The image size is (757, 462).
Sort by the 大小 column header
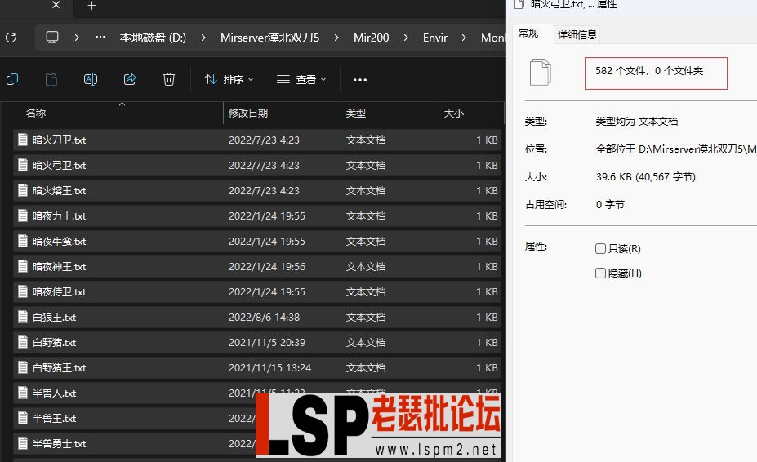tap(454, 113)
